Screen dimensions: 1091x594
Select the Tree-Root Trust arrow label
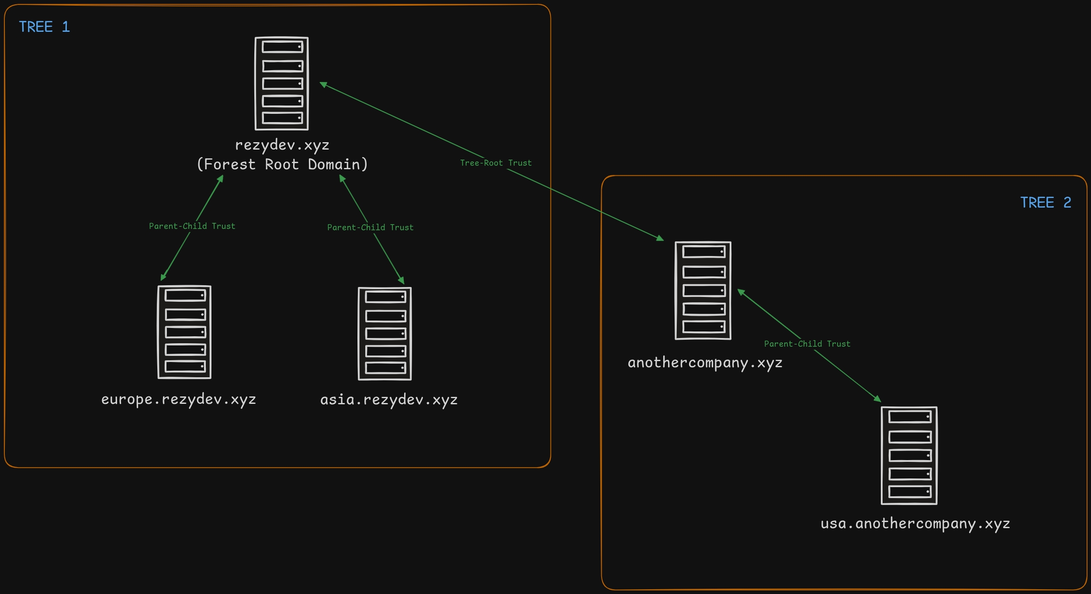pos(495,163)
